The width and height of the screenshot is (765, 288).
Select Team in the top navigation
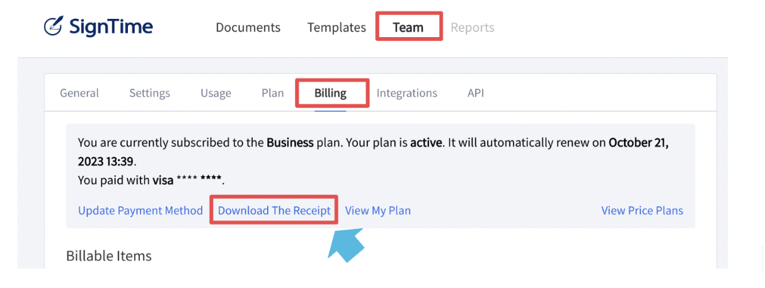408,28
